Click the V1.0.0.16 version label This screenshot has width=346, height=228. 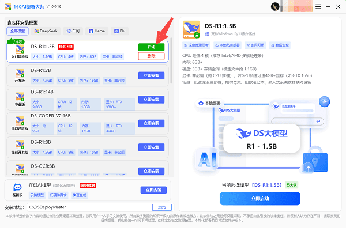pos(54,6)
